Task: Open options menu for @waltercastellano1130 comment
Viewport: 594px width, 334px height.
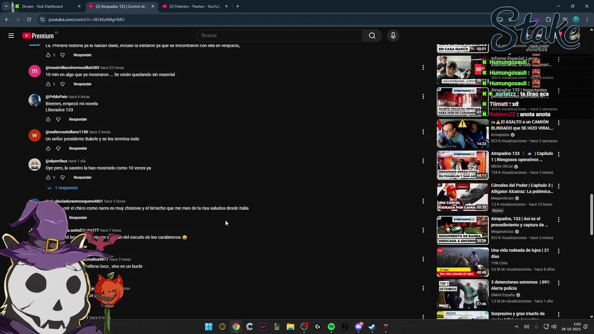Action: 423,132
